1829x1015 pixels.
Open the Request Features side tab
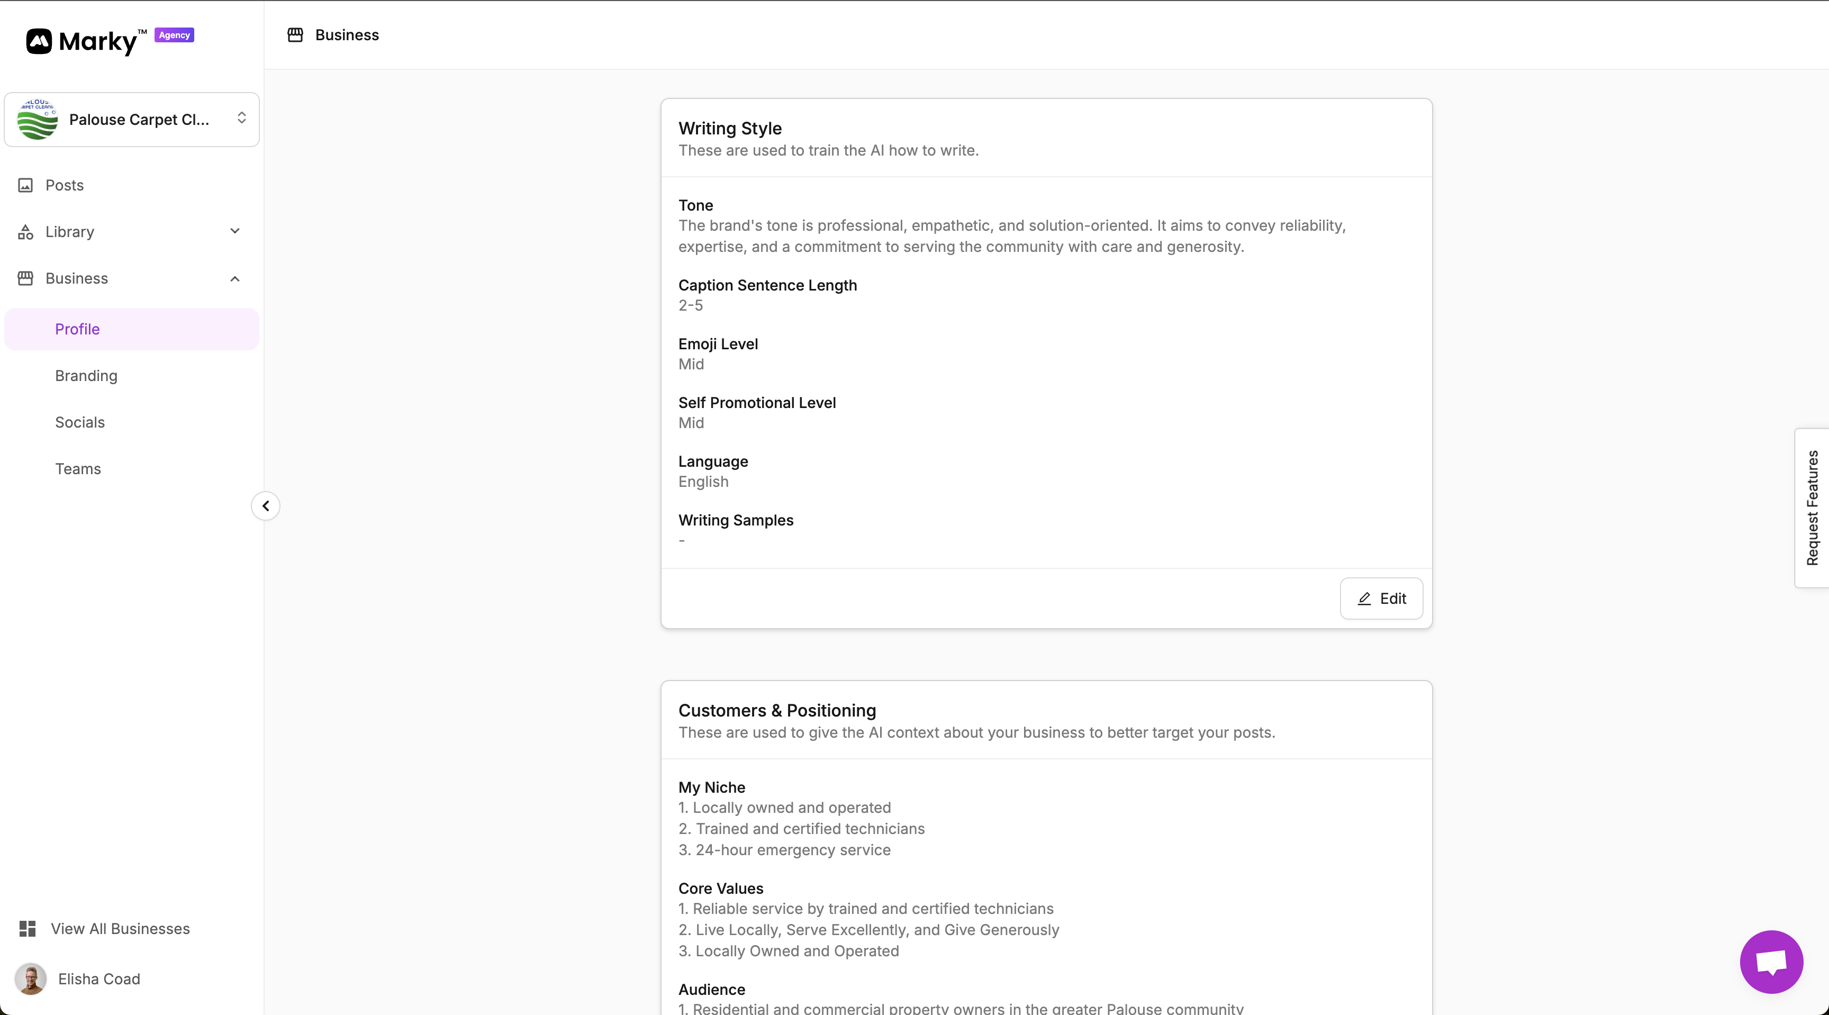coord(1812,507)
